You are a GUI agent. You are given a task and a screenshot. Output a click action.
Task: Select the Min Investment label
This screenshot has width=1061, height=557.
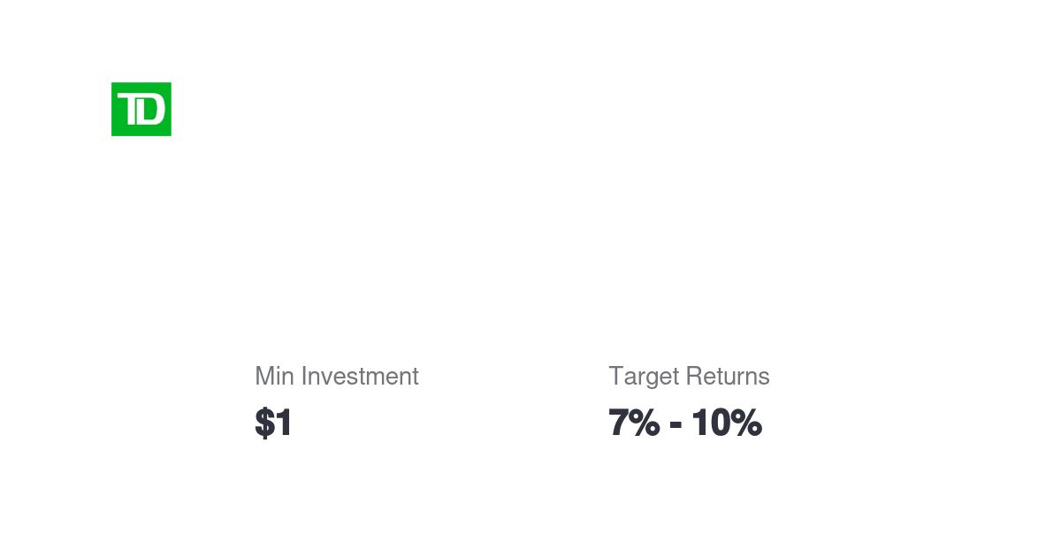pyautogui.click(x=336, y=377)
